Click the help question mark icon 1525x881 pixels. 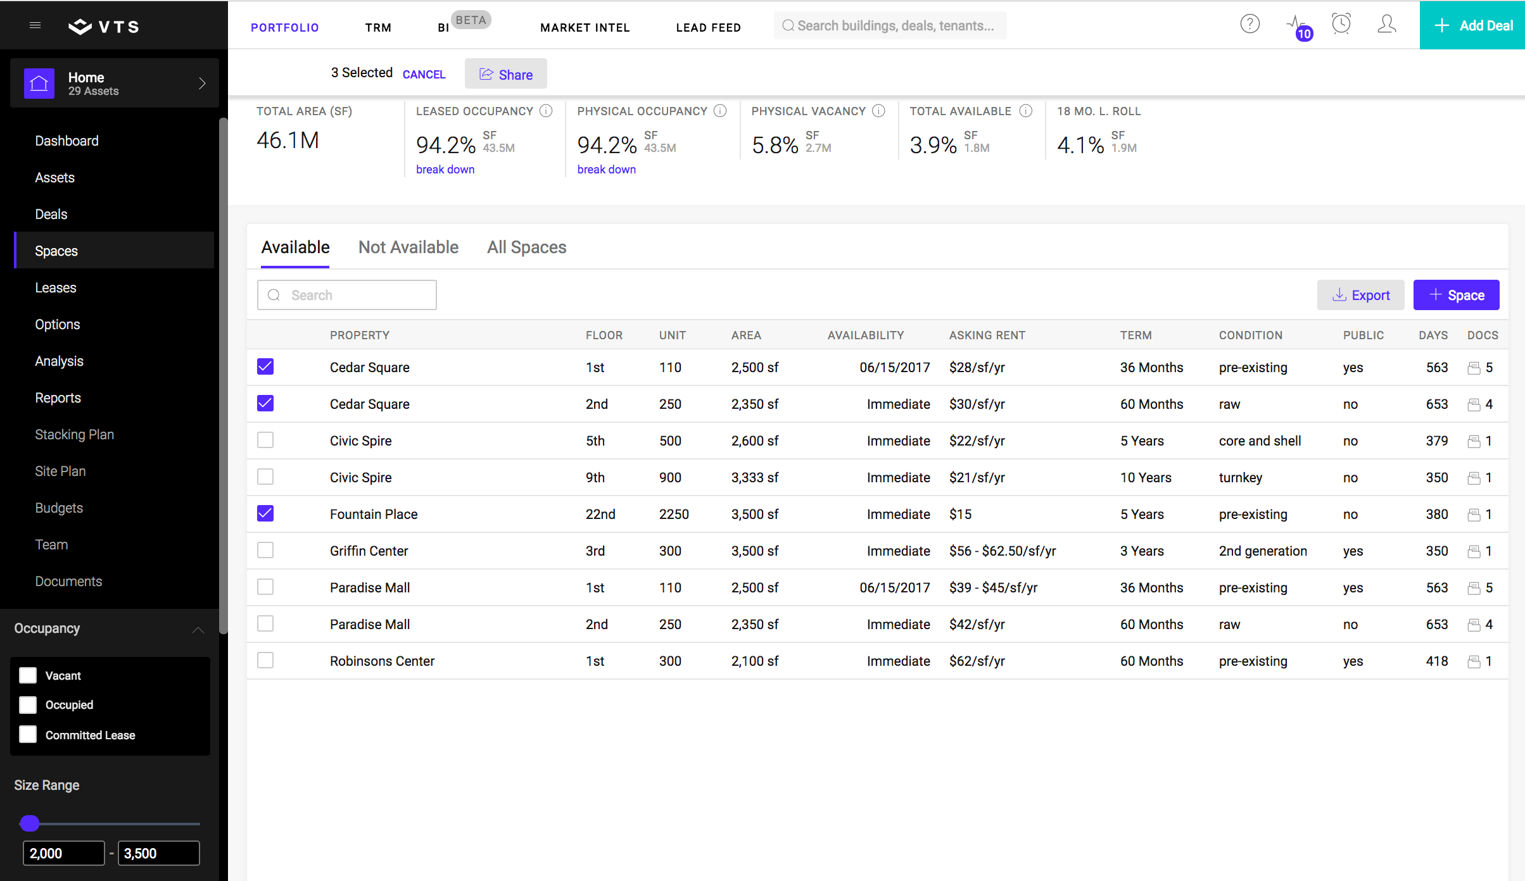tap(1250, 25)
